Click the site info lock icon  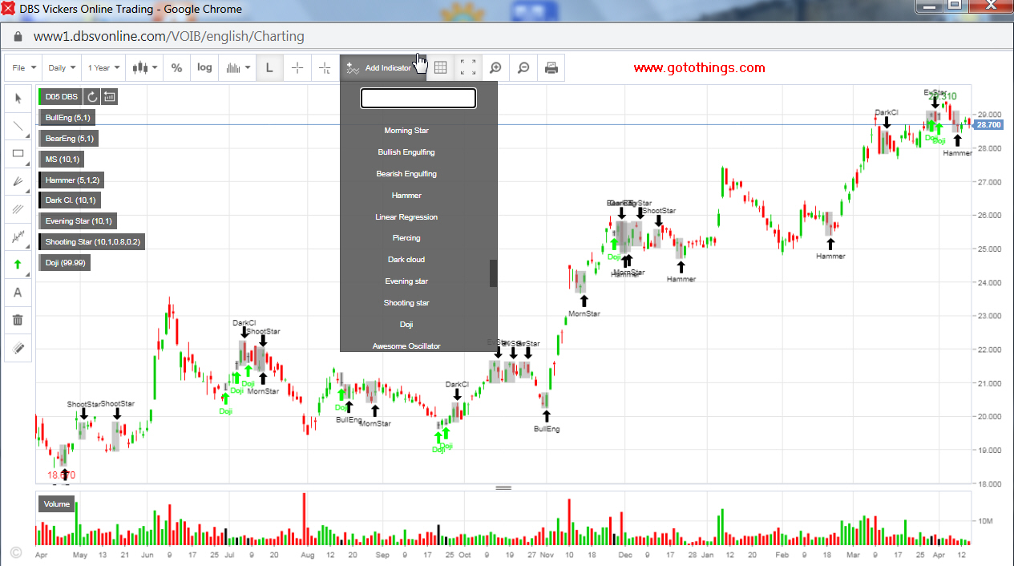pos(18,37)
